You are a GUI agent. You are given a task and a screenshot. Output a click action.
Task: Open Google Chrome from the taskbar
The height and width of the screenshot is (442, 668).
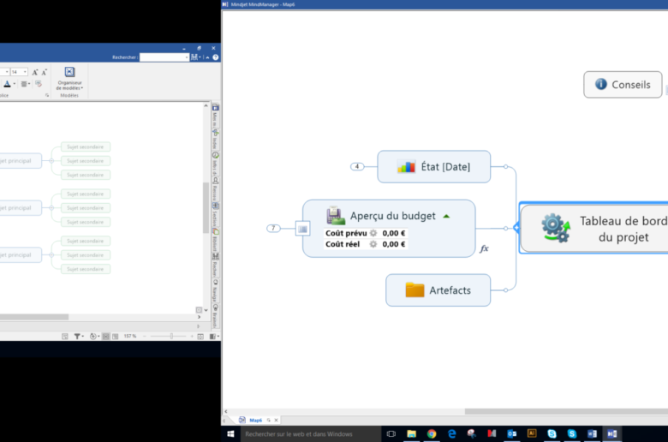click(431, 434)
